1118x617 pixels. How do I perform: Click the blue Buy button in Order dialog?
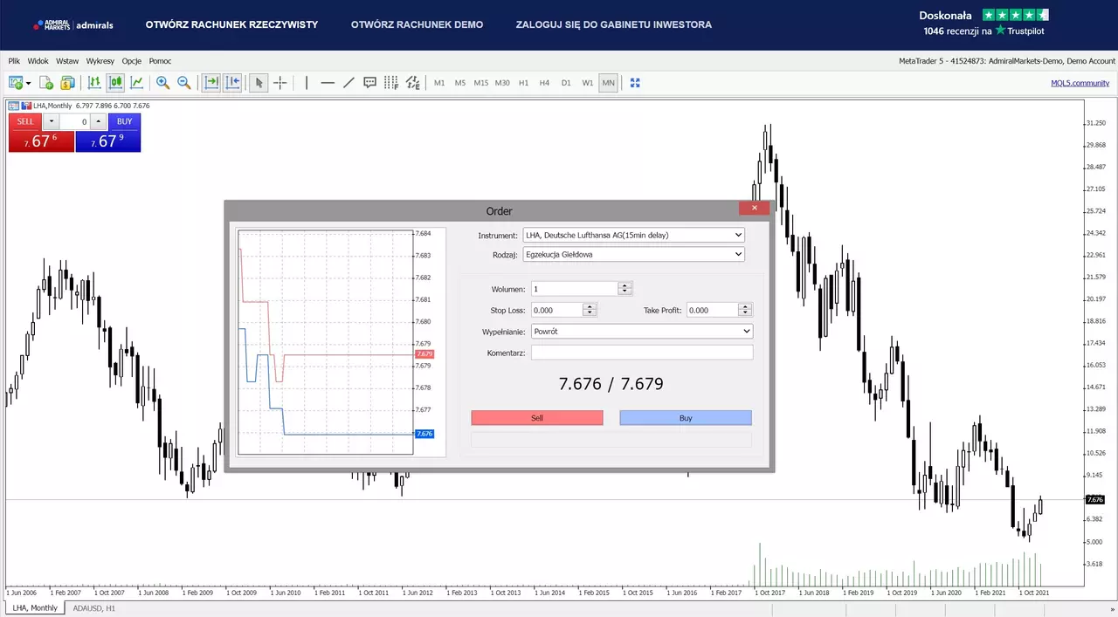click(686, 418)
